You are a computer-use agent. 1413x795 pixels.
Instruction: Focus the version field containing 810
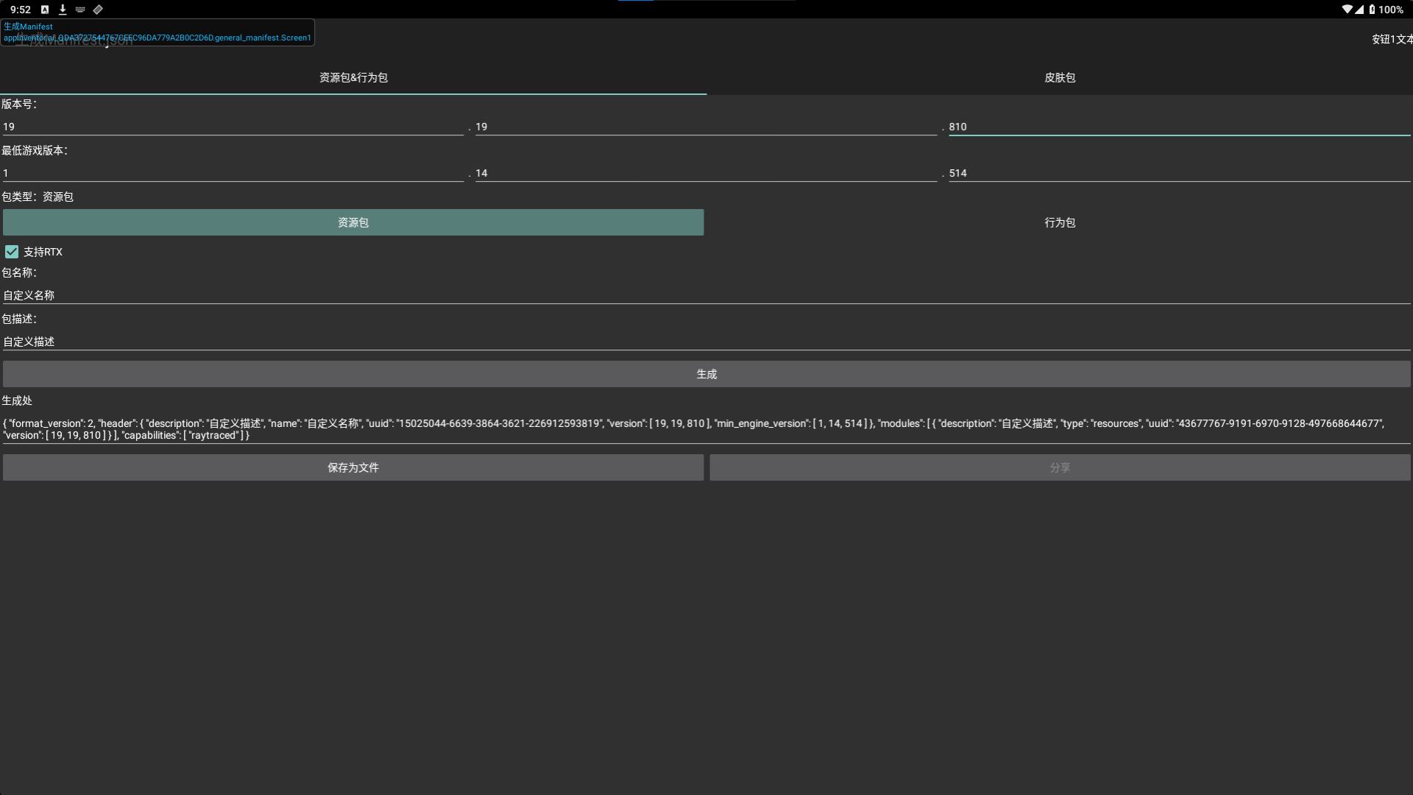pyautogui.click(x=1179, y=127)
